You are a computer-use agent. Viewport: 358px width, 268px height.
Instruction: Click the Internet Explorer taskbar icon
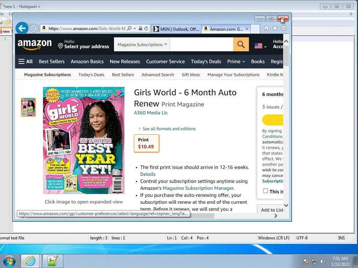30,261
